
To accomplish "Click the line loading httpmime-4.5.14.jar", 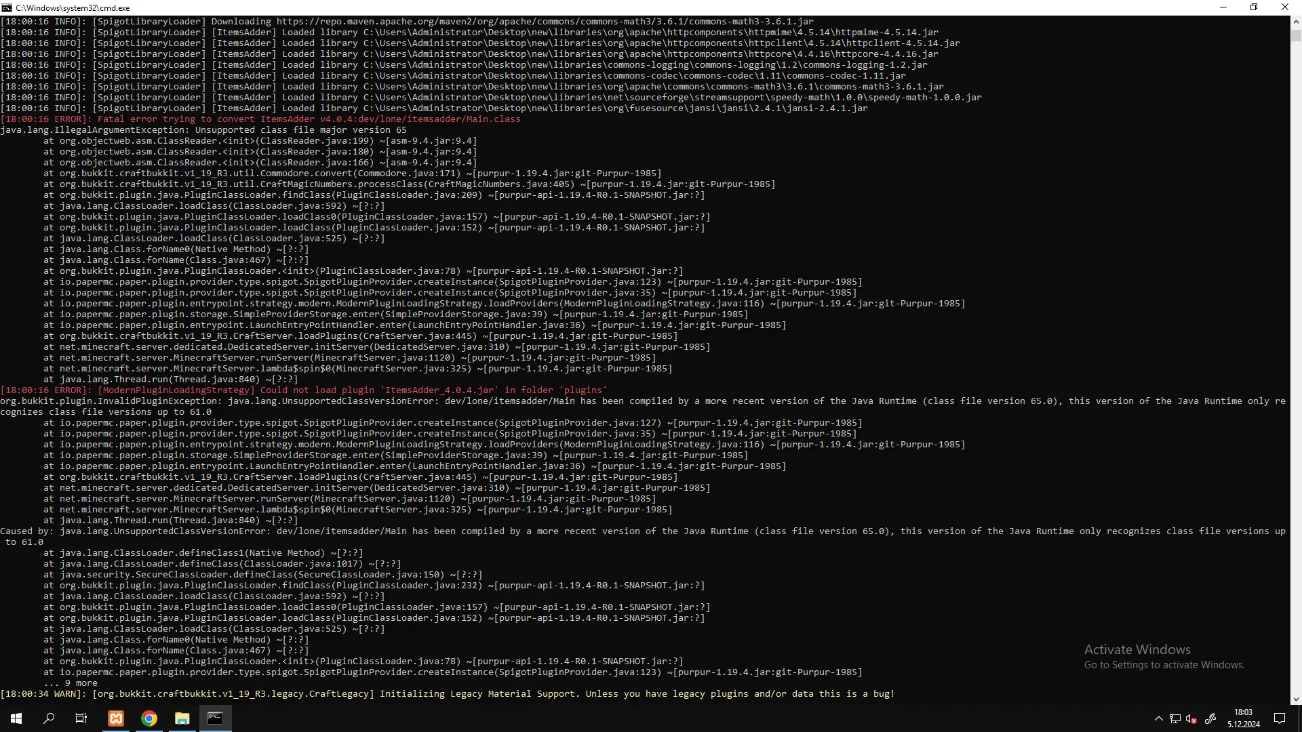I will (469, 32).
